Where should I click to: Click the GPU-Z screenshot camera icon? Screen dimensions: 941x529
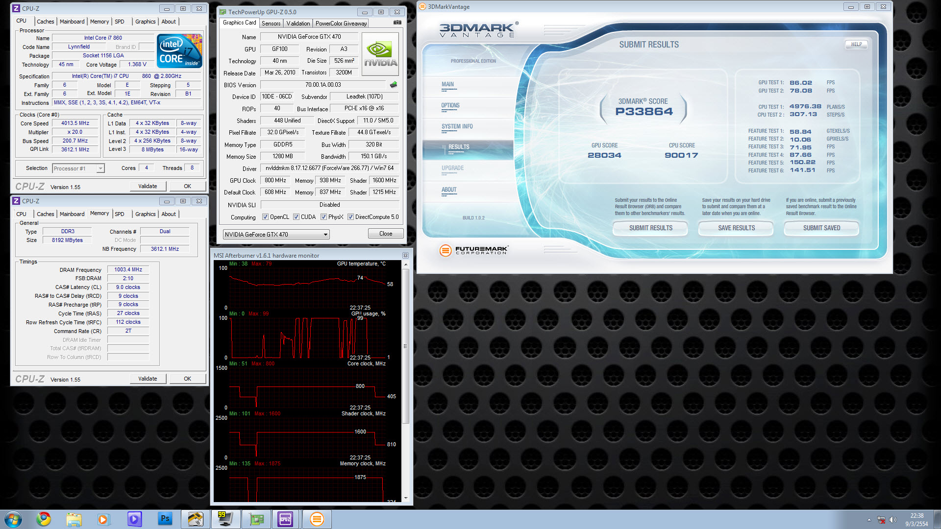pyautogui.click(x=397, y=23)
